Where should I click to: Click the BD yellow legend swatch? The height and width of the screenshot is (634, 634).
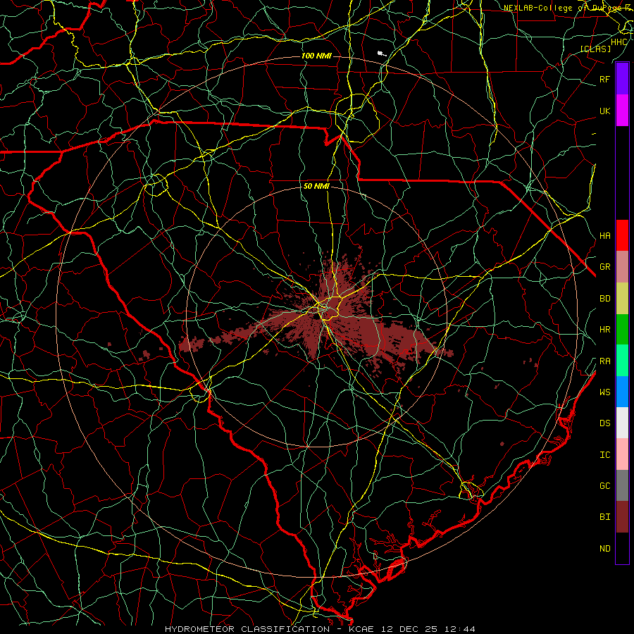click(x=622, y=299)
